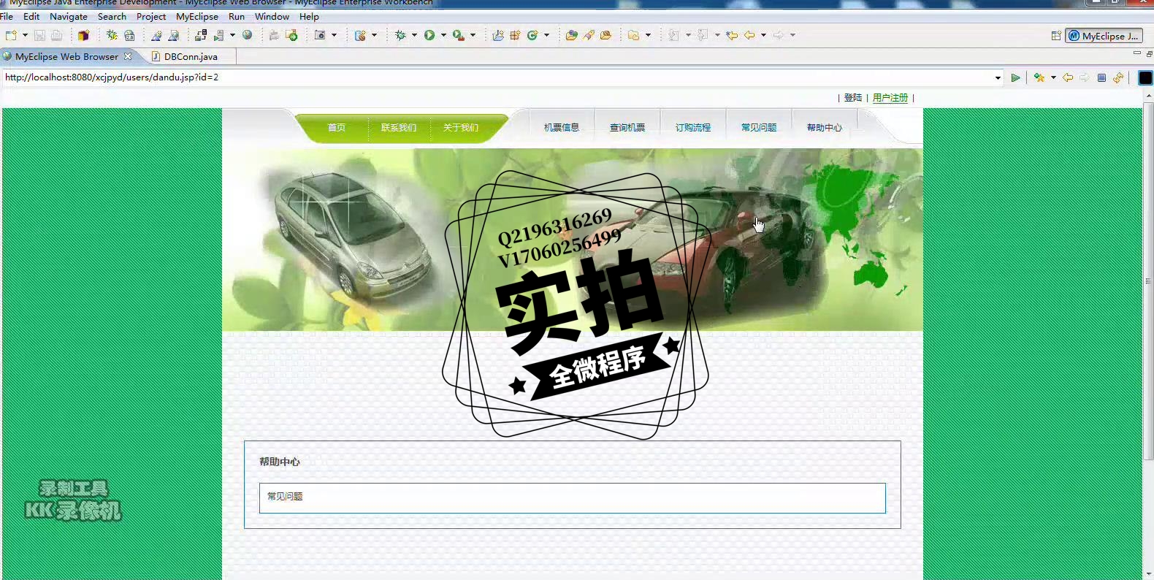This screenshot has height=580, width=1154.
Task: Click the 用户注册 registration link
Action: (x=890, y=97)
